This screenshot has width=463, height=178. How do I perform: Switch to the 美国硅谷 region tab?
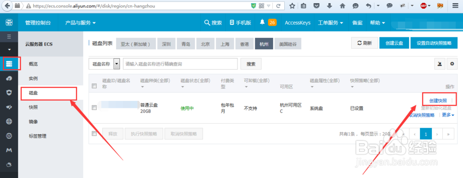tap(288, 44)
